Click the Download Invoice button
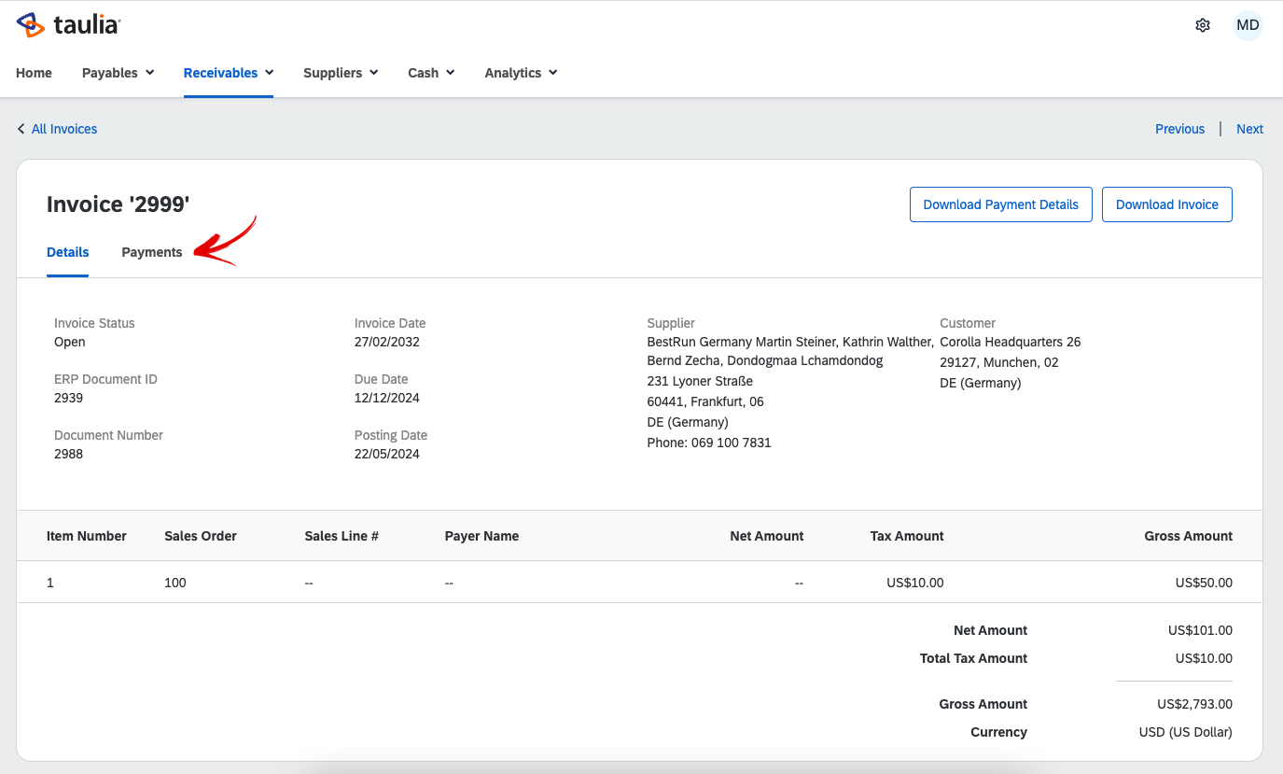1283x774 pixels. pyautogui.click(x=1166, y=204)
